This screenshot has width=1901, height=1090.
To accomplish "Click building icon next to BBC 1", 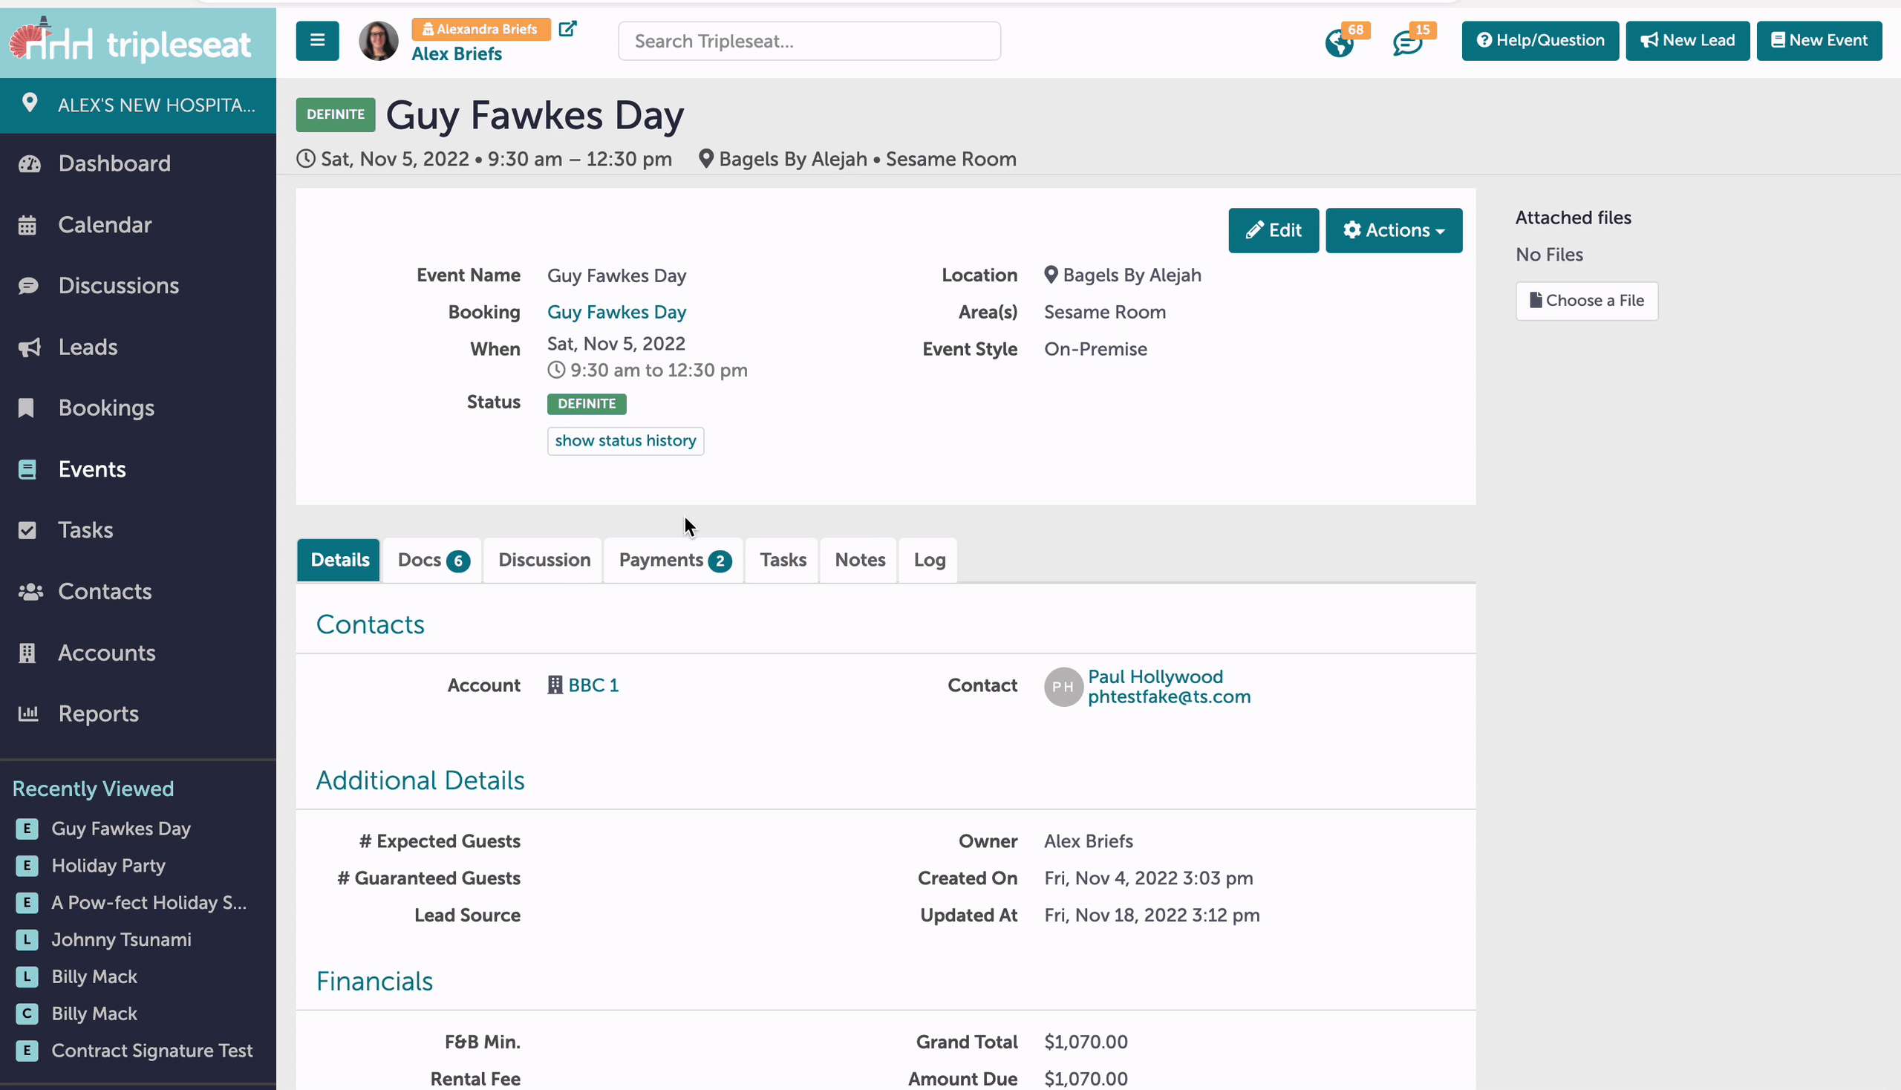I will (x=555, y=685).
